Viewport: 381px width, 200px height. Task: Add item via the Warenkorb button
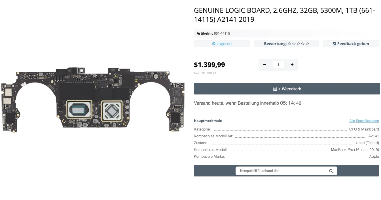coord(287,89)
